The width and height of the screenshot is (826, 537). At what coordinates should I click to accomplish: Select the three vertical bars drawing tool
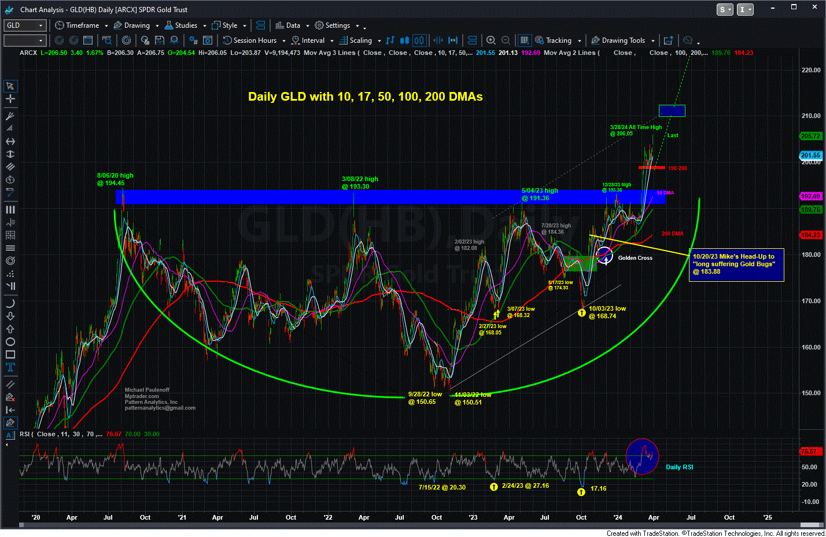pyautogui.click(x=10, y=209)
